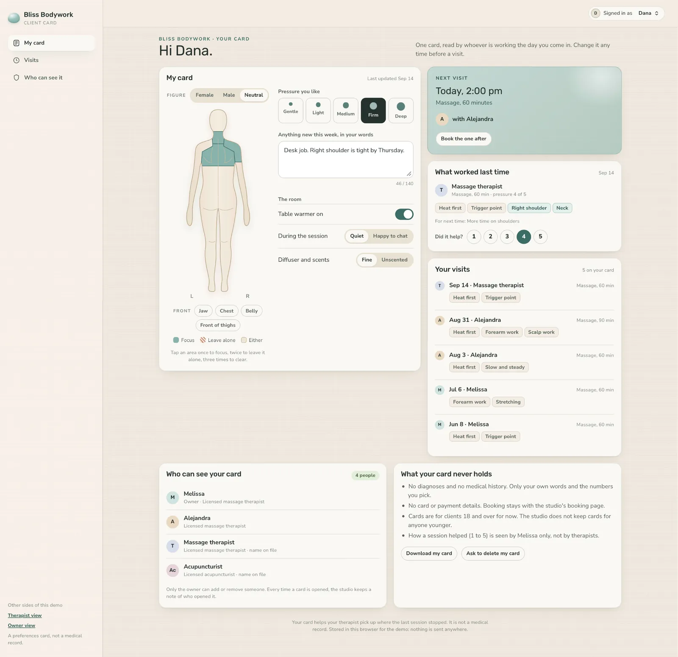This screenshot has height=657, width=678.
Task: Rate the last session 3
Action: coord(507,237)
